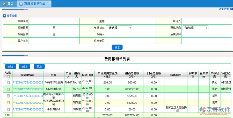
Task: Click the home icon on 首页 tab
Action: 4,4
